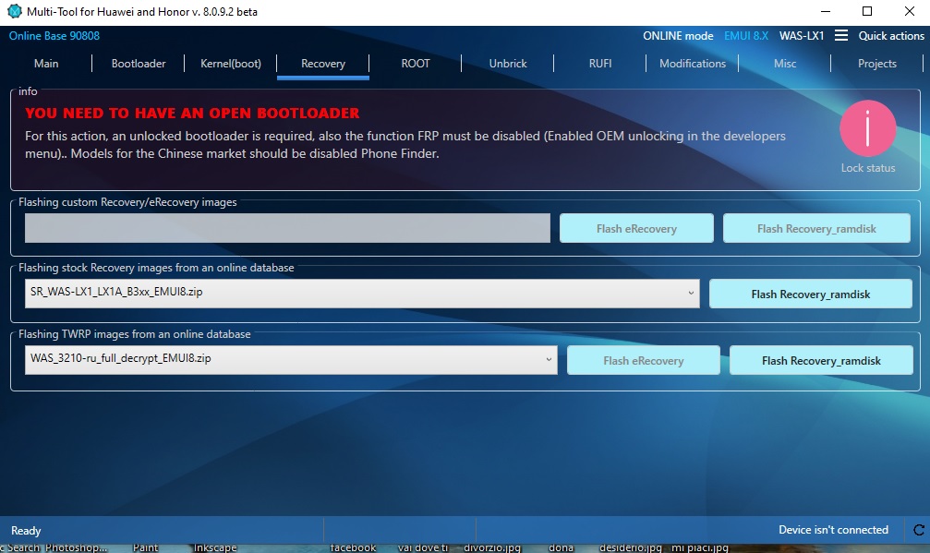Open Quick actions
930x553 pixels.
click(891, 36)
